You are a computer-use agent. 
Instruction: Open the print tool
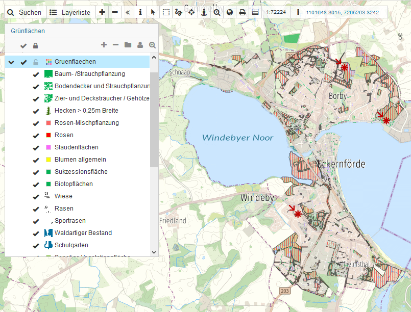(x=243, y=12)
